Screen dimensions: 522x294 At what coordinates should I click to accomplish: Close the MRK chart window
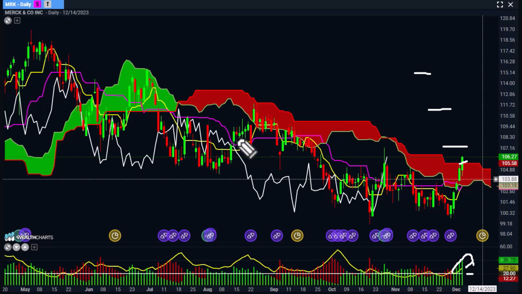[x=511, y=4]
